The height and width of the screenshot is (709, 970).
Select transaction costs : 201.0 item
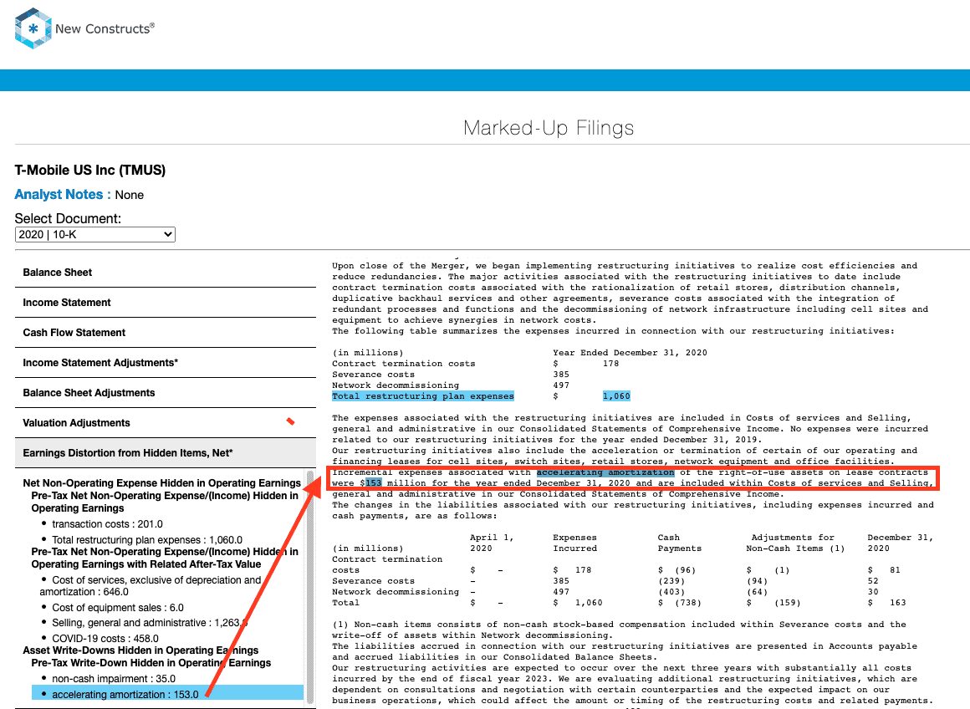[107, 524]
